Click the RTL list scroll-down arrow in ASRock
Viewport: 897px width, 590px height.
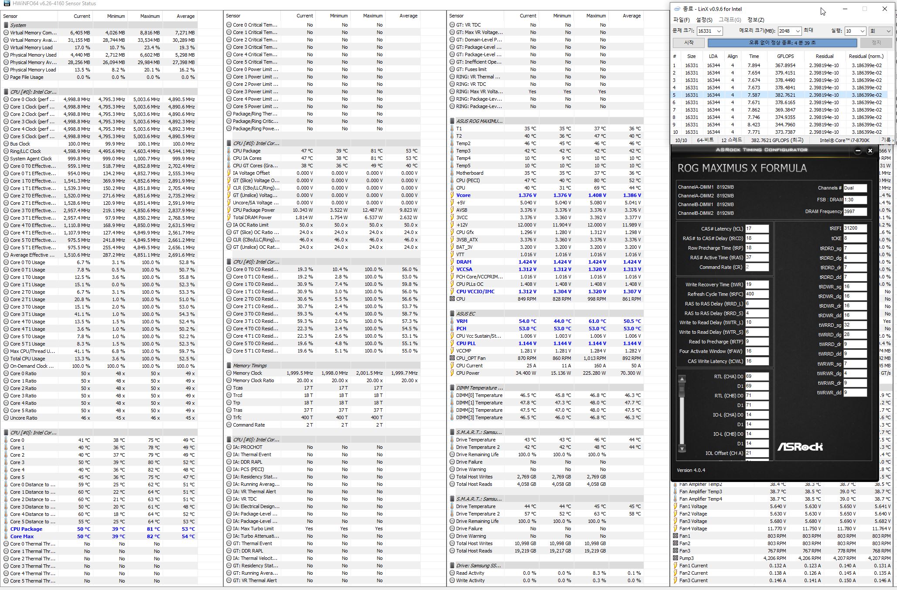pyautogui.click(x=682, y=448)
